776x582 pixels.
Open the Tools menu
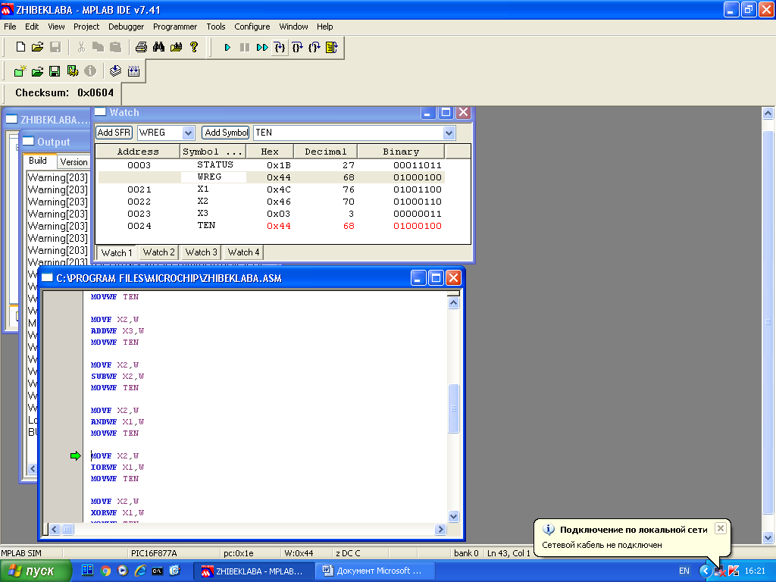point(216,27)
